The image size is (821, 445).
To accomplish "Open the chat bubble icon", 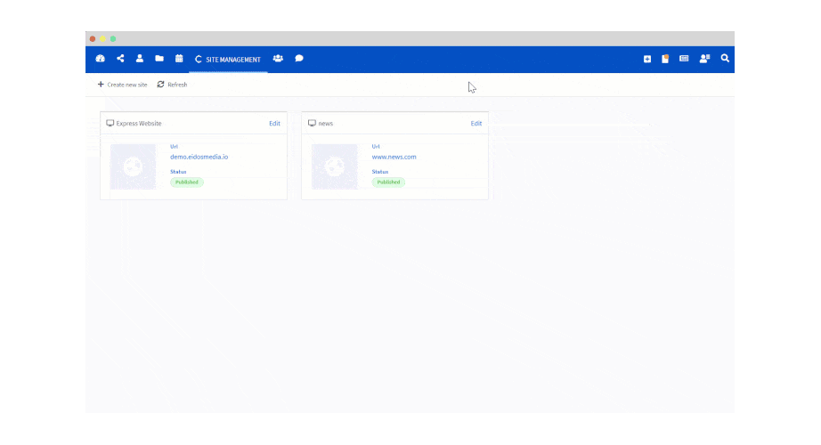I will tap(299, 59).
